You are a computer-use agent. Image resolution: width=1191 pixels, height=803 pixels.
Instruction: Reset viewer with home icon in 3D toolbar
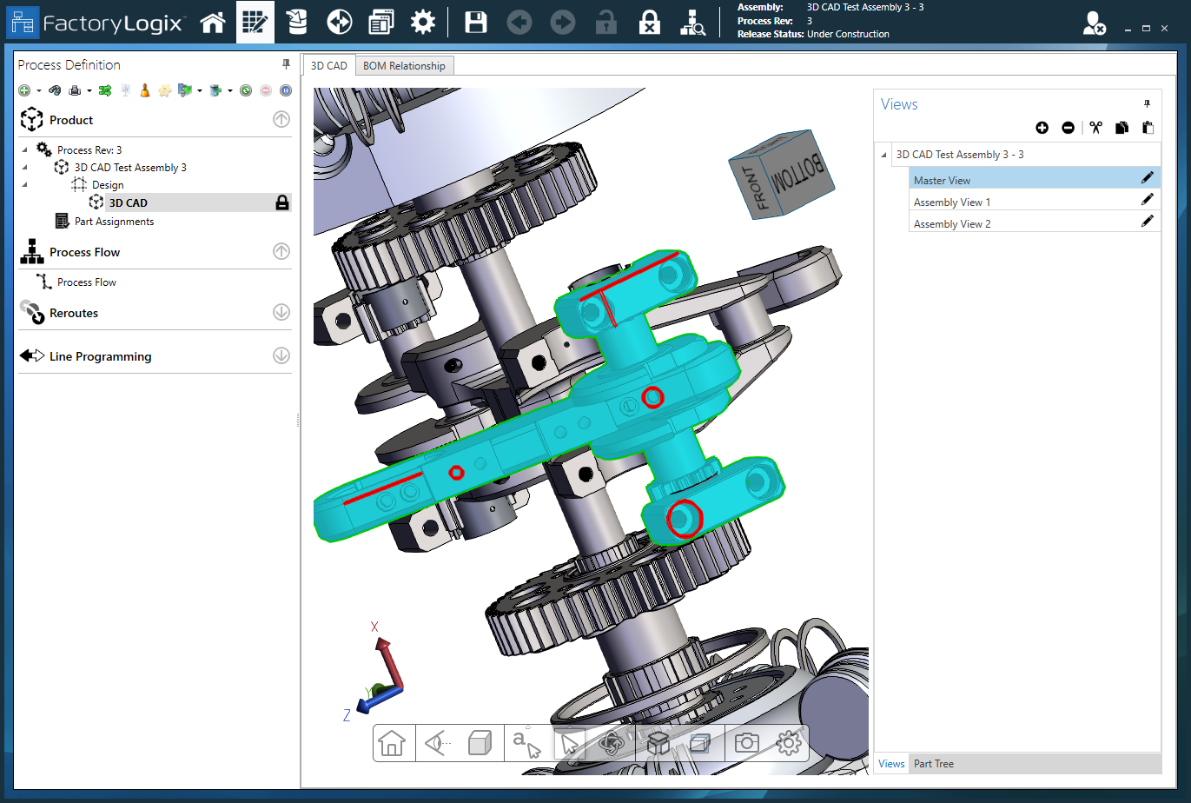392,743
